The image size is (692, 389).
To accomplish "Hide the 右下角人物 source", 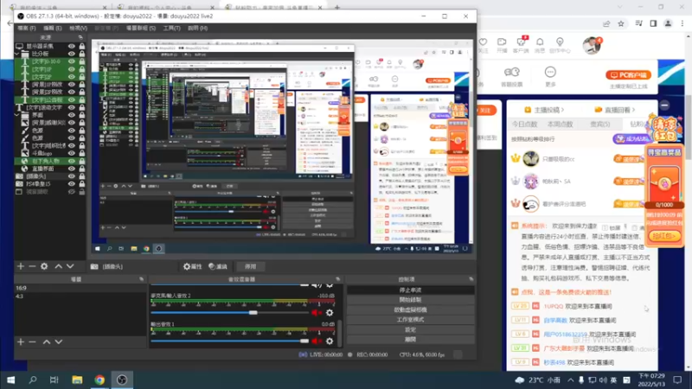I will coord(71,161).
